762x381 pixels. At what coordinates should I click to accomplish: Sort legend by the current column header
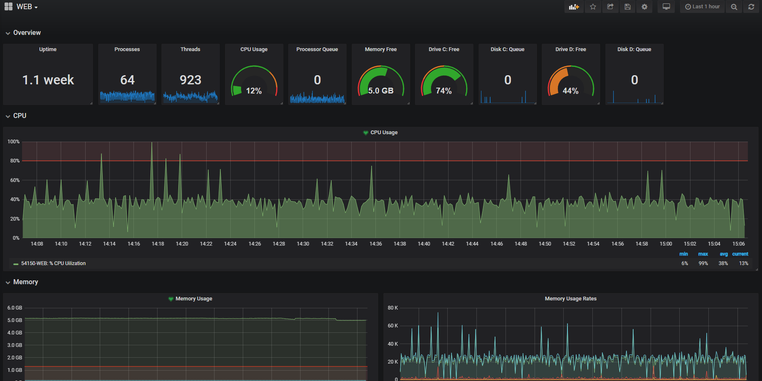point(740,254)
